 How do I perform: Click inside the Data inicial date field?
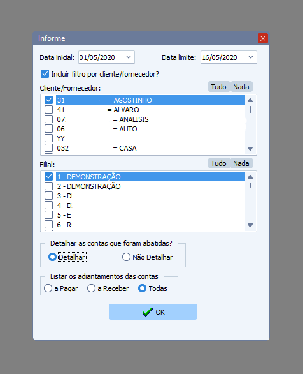[x=101, y=57]
